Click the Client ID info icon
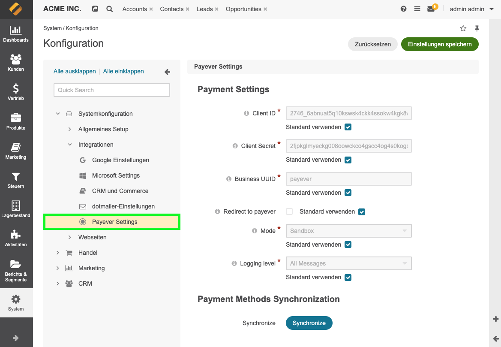Viewport: 501px width, 347px height. coord(246,113)
